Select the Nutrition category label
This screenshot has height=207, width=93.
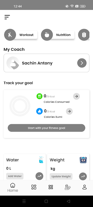coord(63,35)
